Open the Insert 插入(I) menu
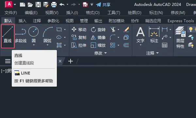196x118 pixels. pyautogui.click(x=72, y=13)
